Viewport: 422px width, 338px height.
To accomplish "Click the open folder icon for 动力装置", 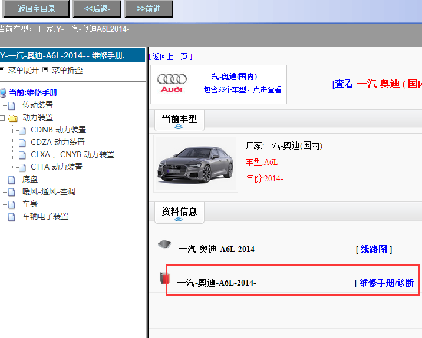I will tap(12, 118).
